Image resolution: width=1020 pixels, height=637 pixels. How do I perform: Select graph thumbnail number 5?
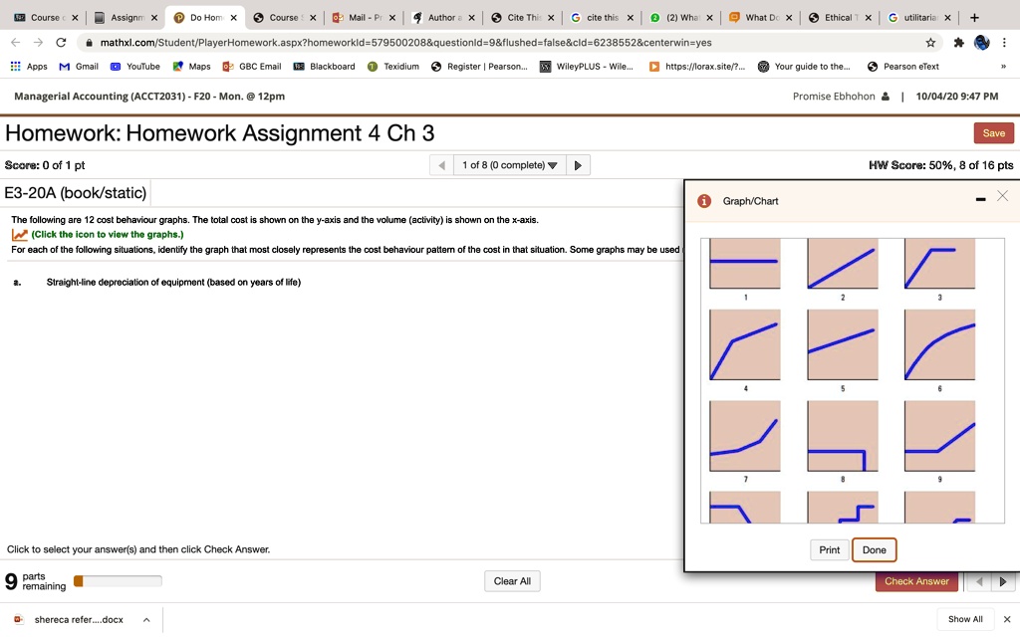(842, 341)
